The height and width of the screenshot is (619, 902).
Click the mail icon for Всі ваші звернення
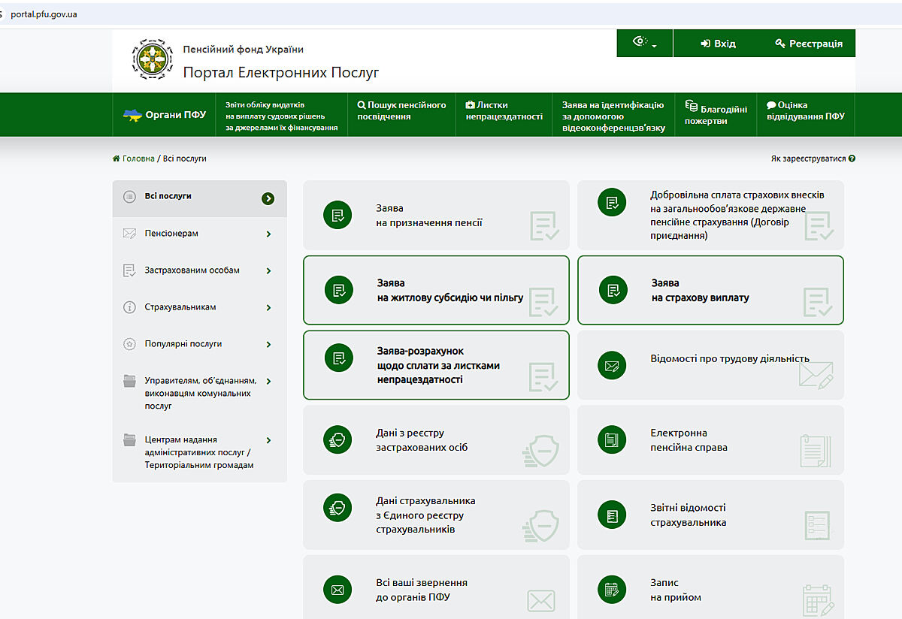[x=338, y=590]
